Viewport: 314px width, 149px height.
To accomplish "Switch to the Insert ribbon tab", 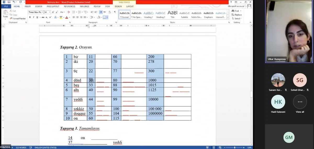I will (27, 6).
